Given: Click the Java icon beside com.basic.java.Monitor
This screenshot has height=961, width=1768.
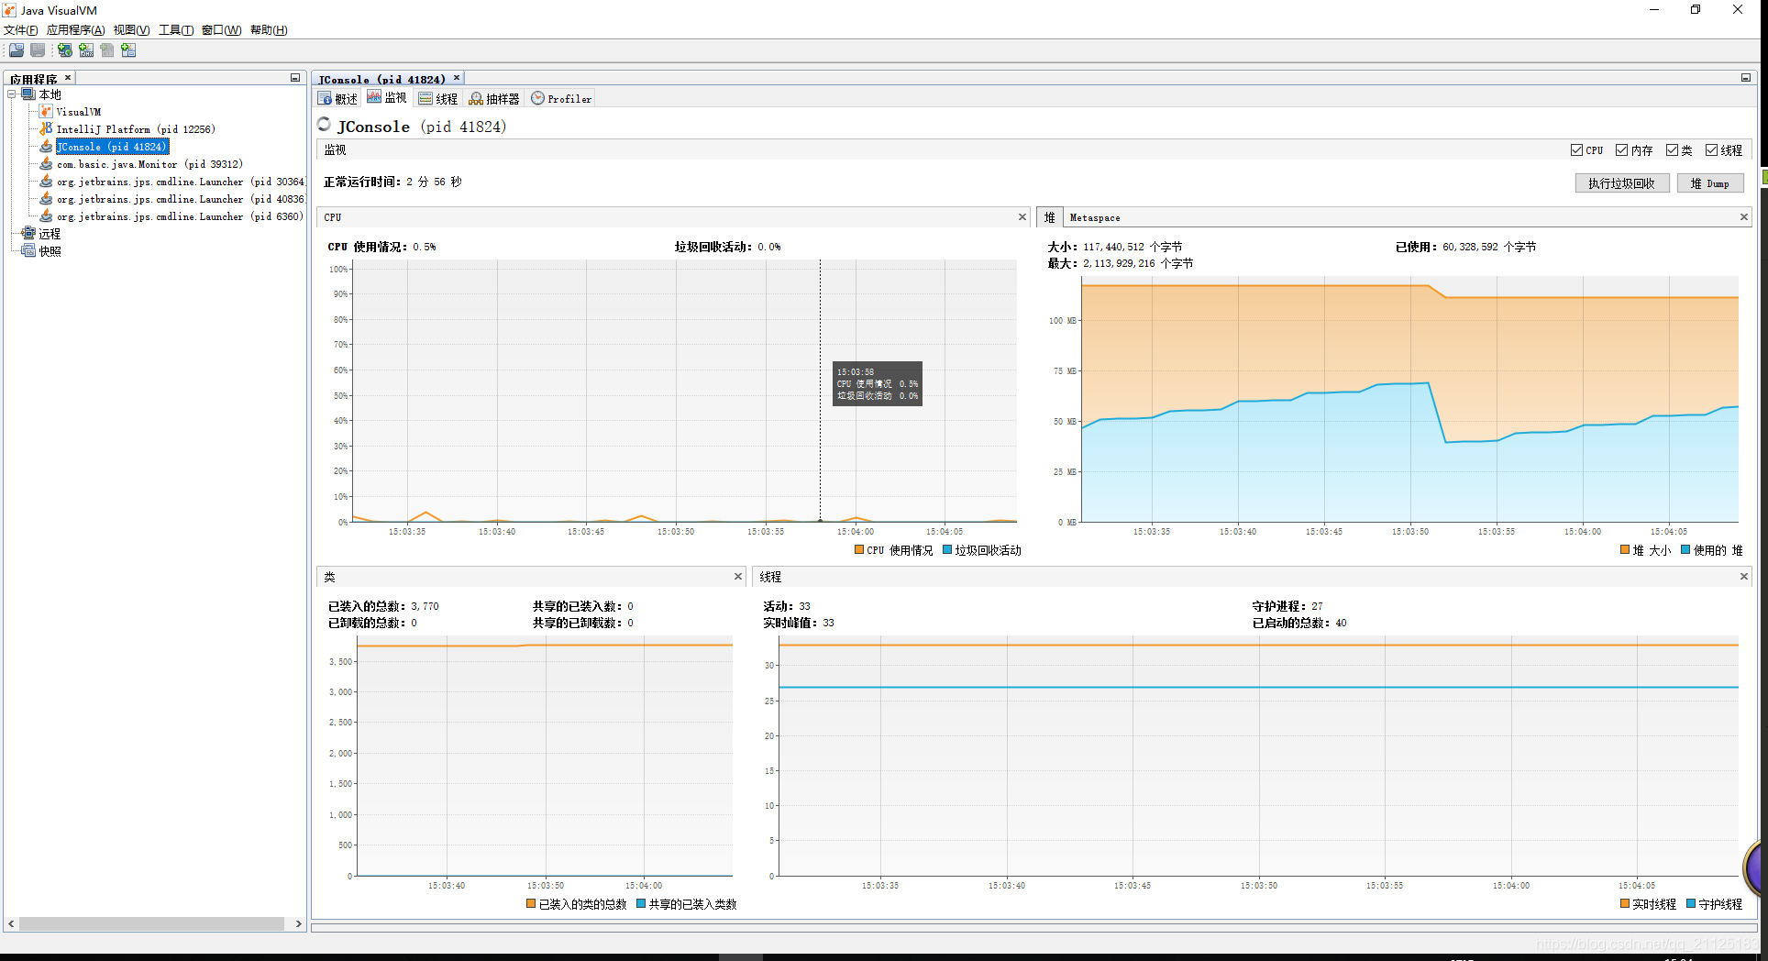Looking at the screenshot, I should [x=46, y=164].
